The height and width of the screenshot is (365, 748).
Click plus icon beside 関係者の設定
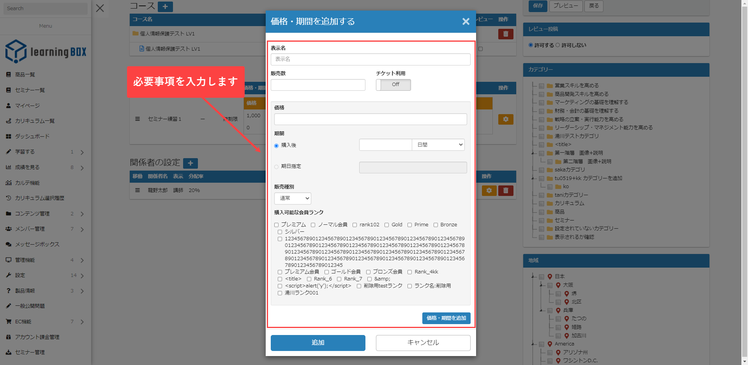point(191,163)
